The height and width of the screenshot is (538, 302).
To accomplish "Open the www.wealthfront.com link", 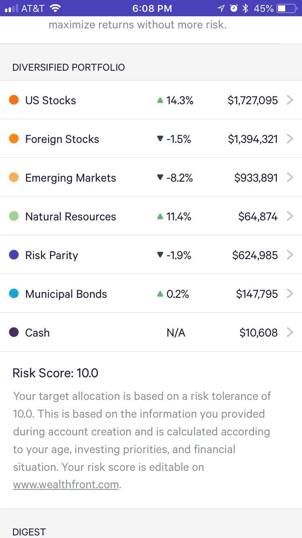I will pos(66,485).
